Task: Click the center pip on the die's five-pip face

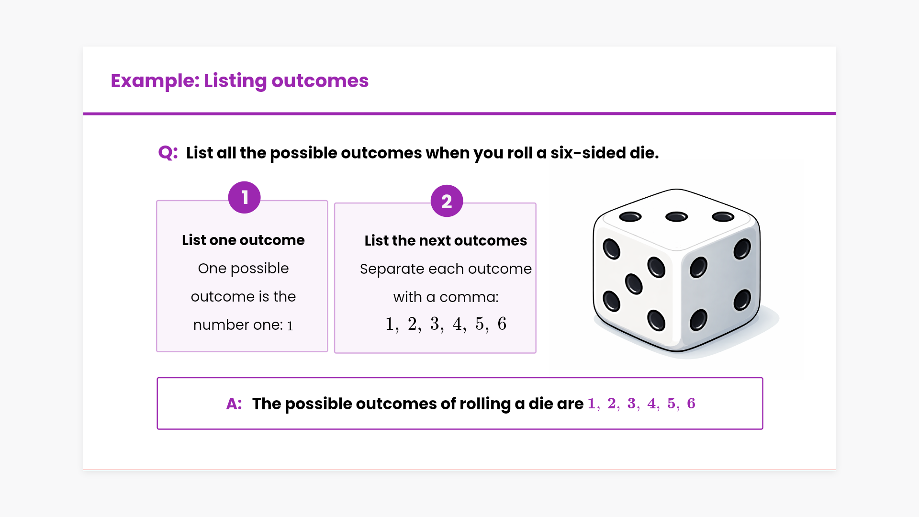Action: point(634,284)
